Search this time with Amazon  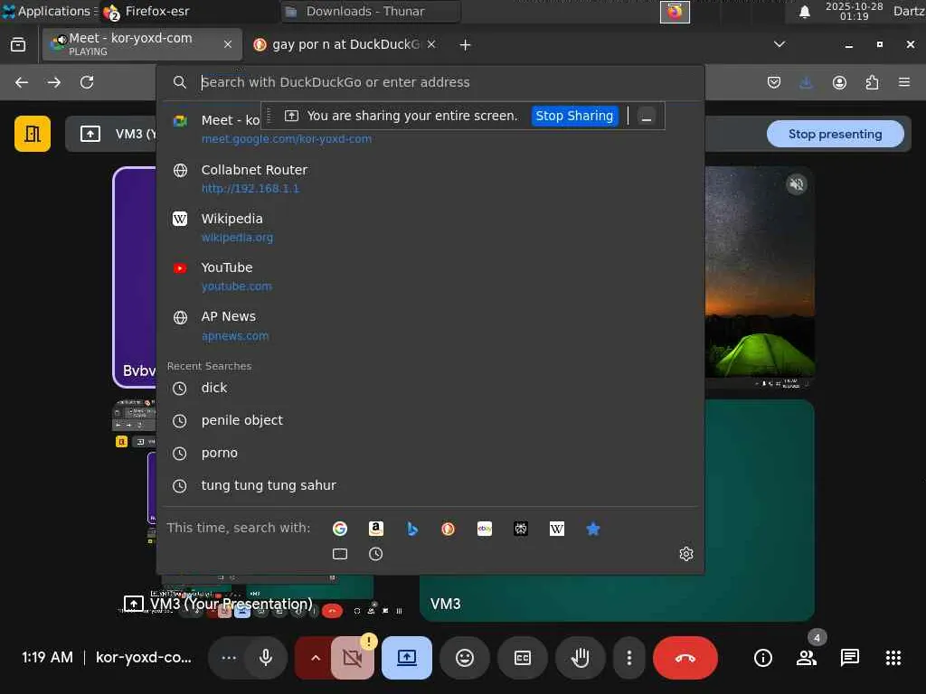[376, 529]
